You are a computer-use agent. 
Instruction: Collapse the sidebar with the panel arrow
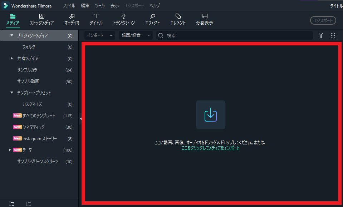[x=80, y=119]
